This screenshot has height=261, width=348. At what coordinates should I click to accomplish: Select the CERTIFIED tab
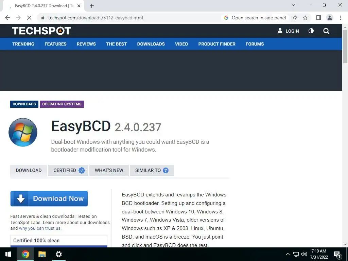(68, 171)
